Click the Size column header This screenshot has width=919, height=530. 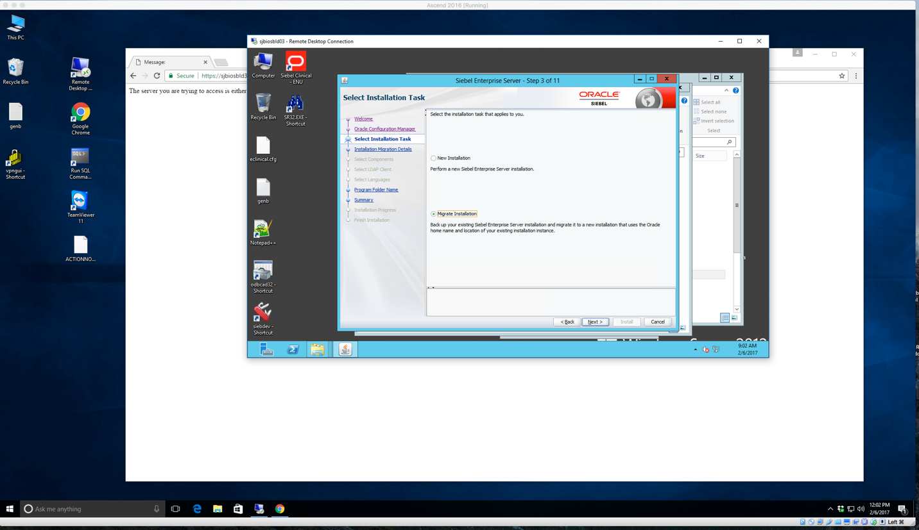point(710,156)
